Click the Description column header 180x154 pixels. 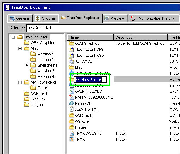[x=140, y=37]
